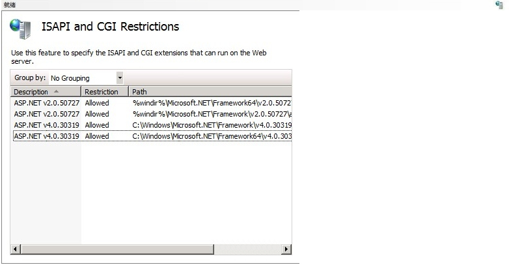The image size is (509, 267).
Task: Sort by the Restriction column header
Action: (104, 92)
